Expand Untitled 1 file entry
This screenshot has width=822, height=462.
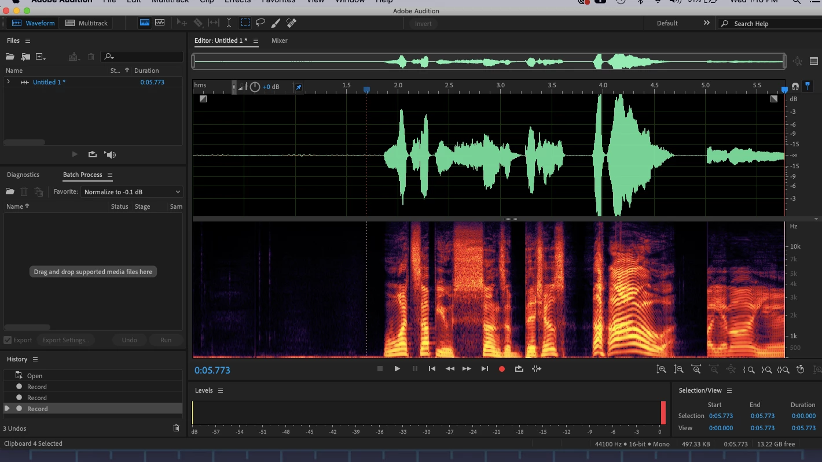(8, 82)
